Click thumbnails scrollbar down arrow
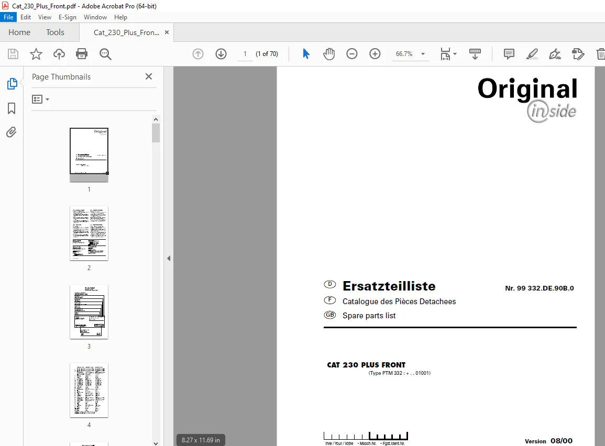The image size is (605, 446). [156, 443]
